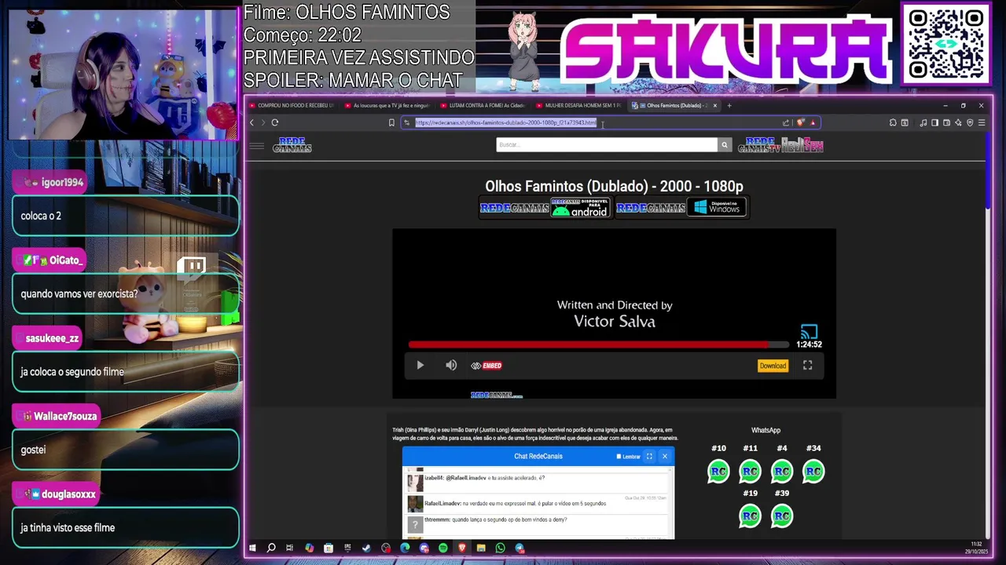The width and height of the screenshot is (1006, 565).
Task: Close the Chat RedeCanais popup
Action: pyautogui.click(x=664, y=456)
